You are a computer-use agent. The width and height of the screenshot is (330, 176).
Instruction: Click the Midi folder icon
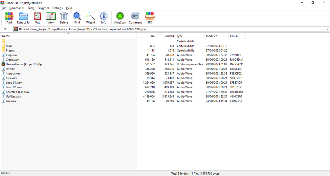pyautogui.click(x=3, y=46)
